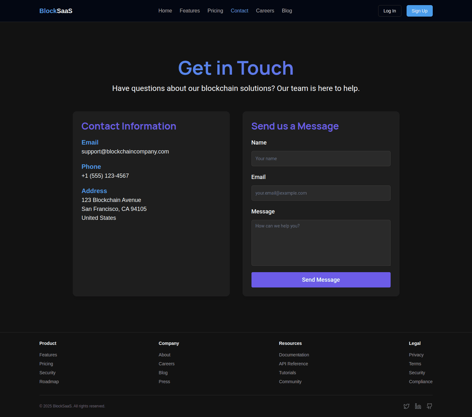Open the API Reference footer link

click(293, 363)
